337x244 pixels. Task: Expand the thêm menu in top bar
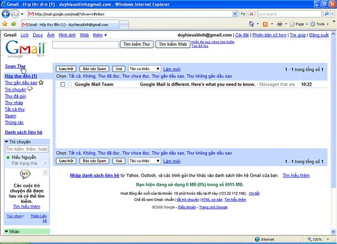[100, 35]
